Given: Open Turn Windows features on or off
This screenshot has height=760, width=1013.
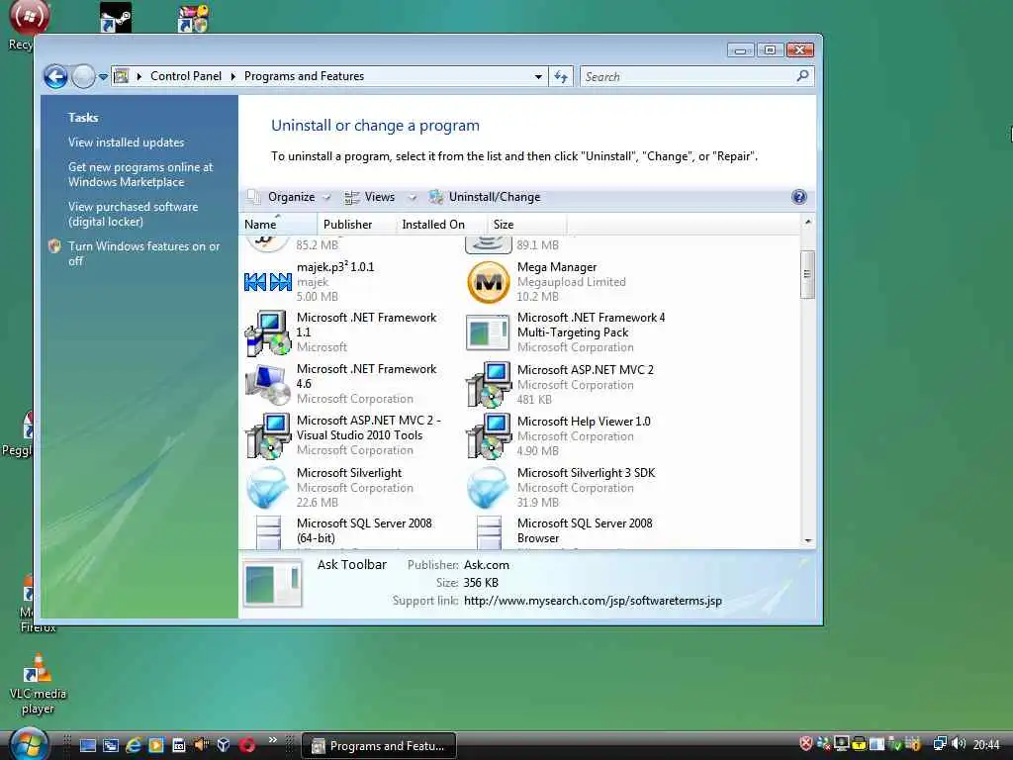Looking at the screenshot, I should (x=144, y=253).
